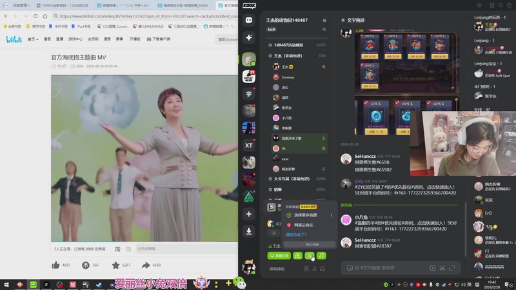Favorite the bilibili video (5207)
Image resolution: width=516 pixels, height=290 pixels.
pos(121,265)
